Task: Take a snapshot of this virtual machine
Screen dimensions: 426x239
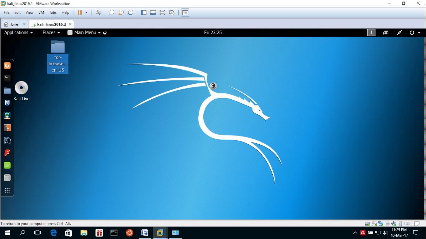Action: coord(112,12)
